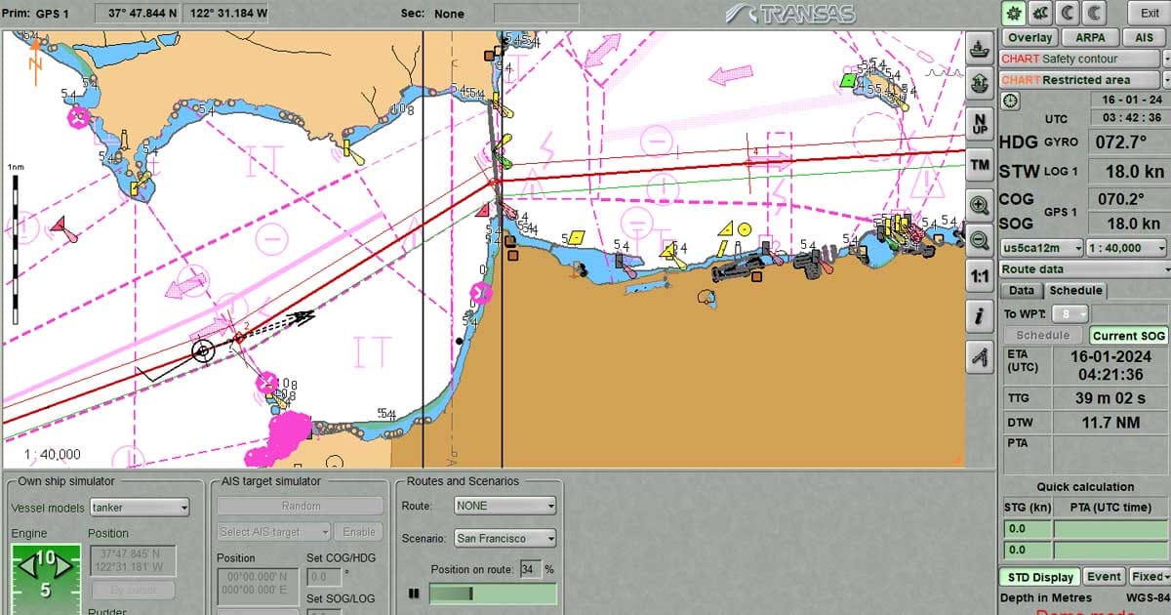Decrease engine telegraph with left arrow
Viewport: 1171px width, 615px height.
pyautogui.click(x=25, y=564)
